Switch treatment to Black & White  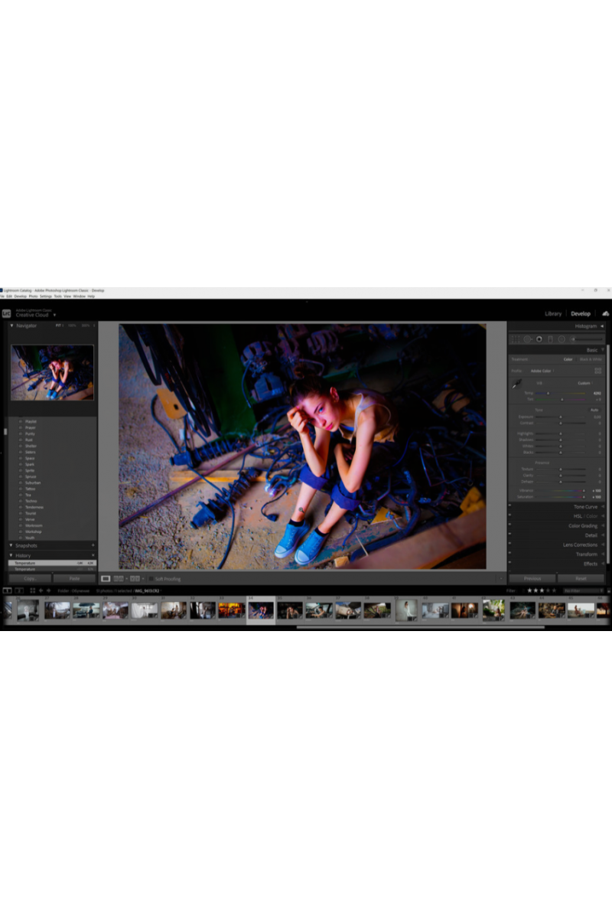click(x=590, y=359)
